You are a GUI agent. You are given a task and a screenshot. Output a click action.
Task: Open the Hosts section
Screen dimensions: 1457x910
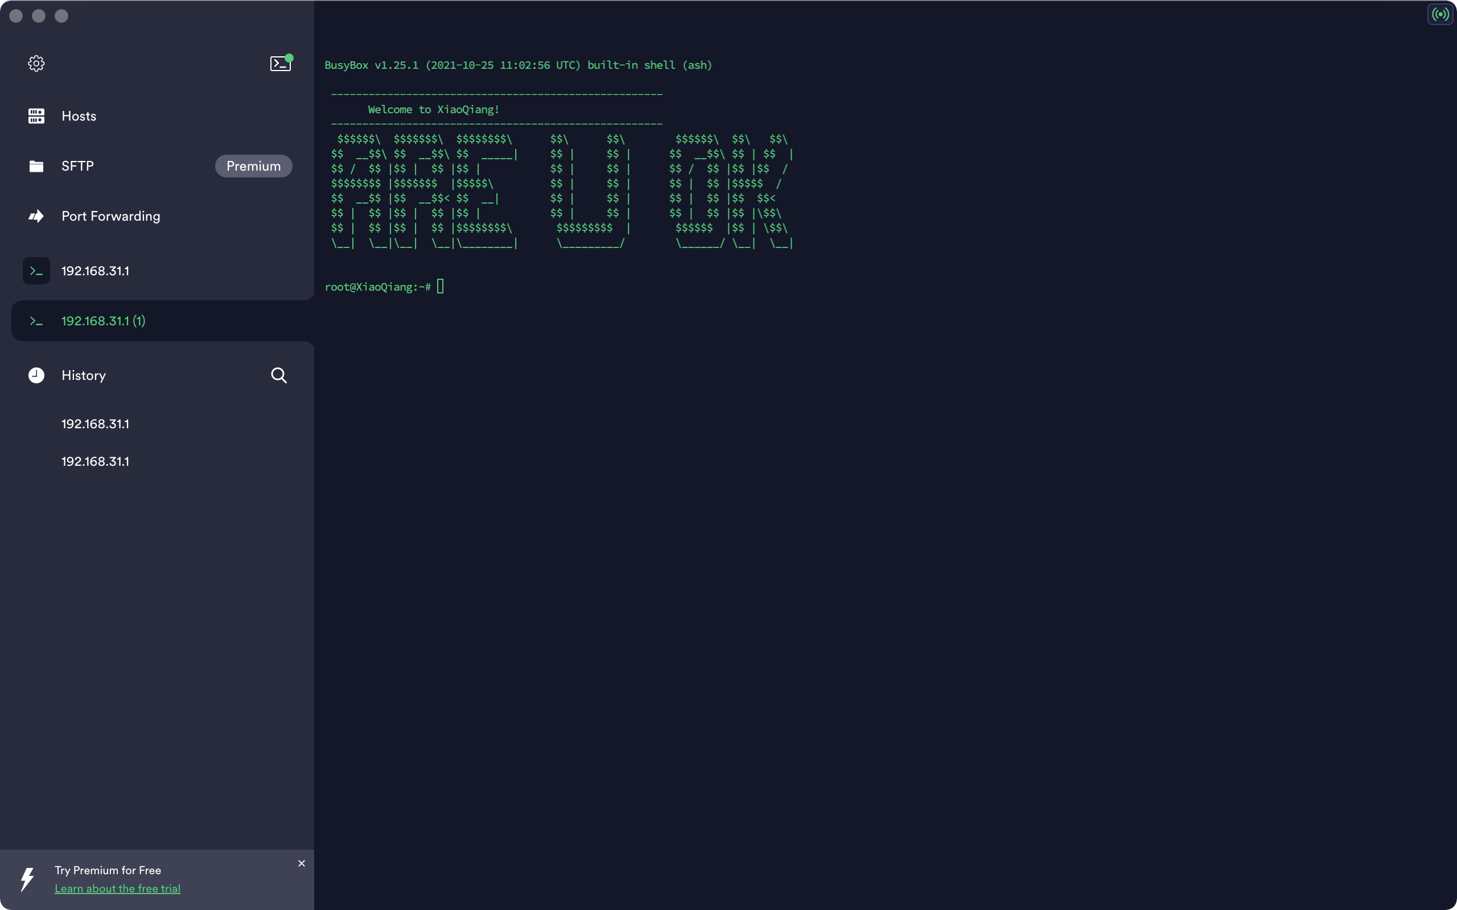[x=79, y=116]
